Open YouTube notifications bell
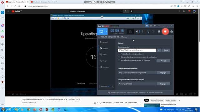Screen dimensions: 200x112 coord(189,11)
